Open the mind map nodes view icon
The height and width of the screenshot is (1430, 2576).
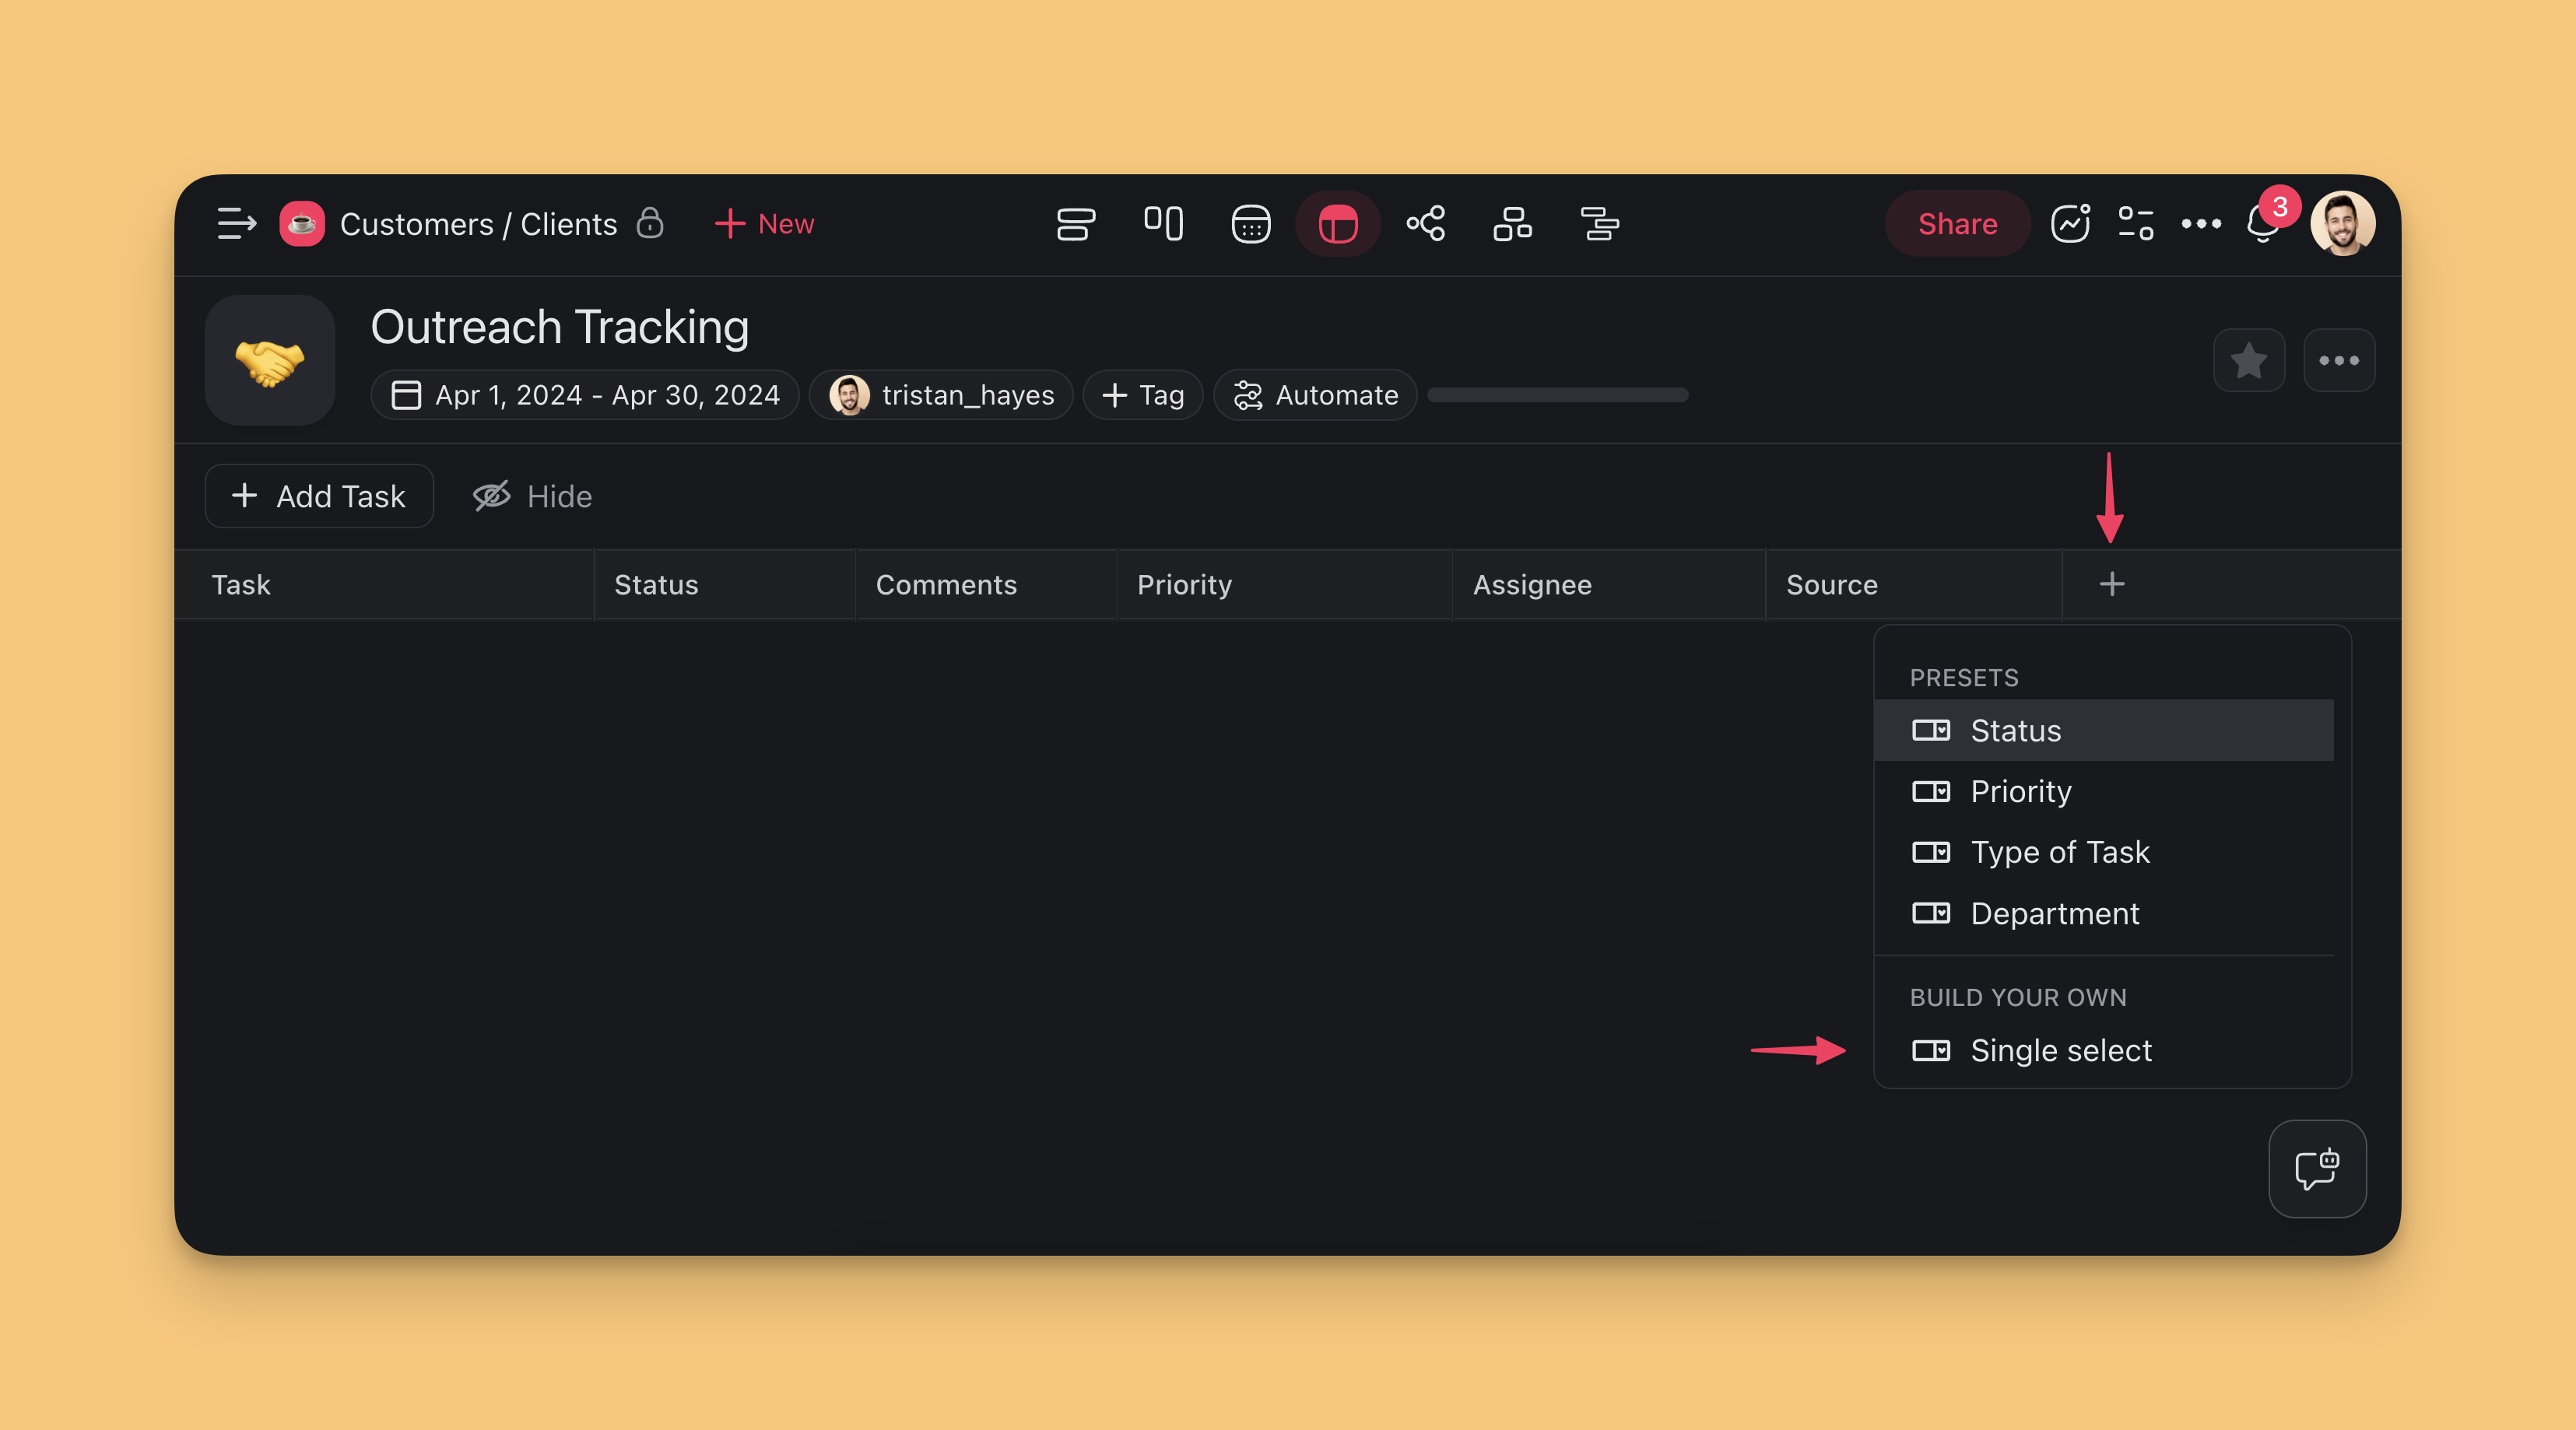(1425, 224)
